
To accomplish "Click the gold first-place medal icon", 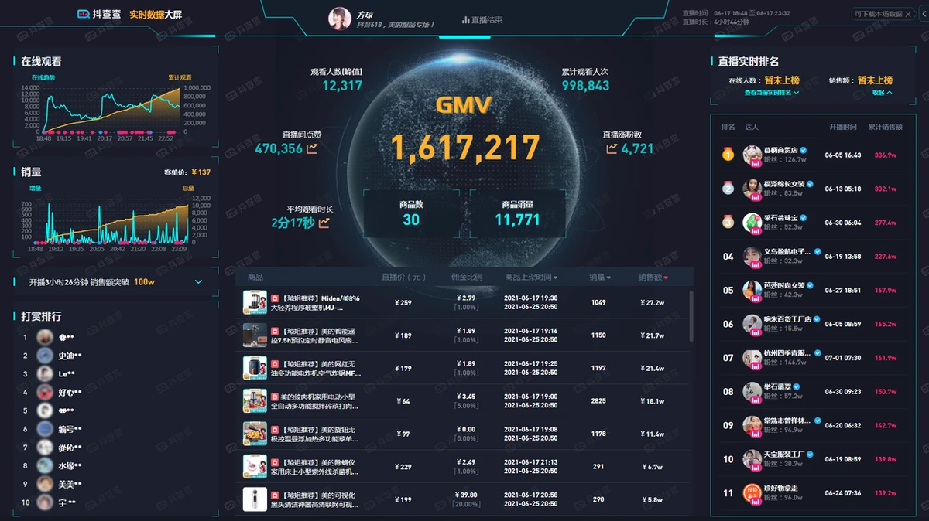I will tap(728, 155).
